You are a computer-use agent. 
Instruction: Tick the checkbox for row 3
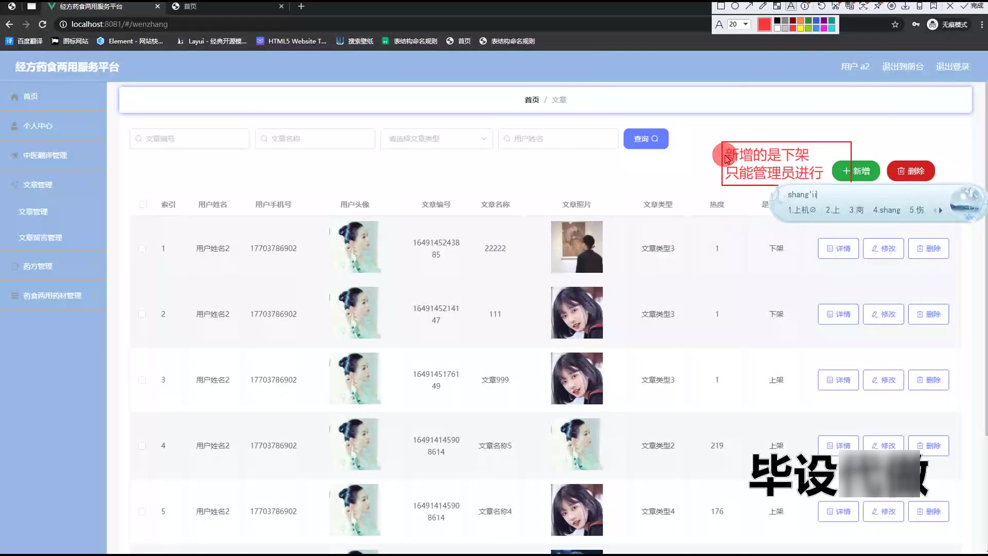click(142, 380)
